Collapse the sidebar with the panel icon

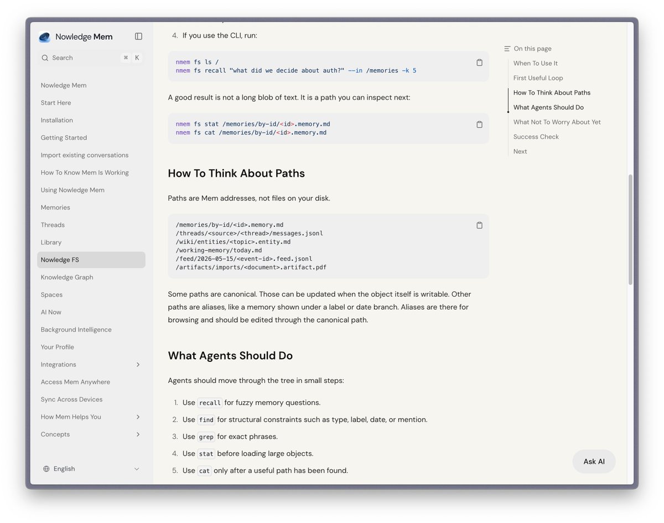138,37
